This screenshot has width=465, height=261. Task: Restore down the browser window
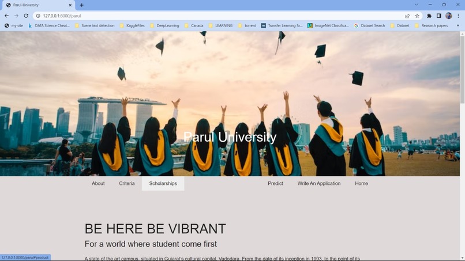444,5
